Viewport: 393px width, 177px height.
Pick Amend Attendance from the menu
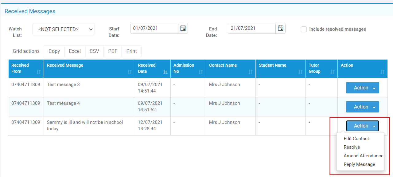click(x=363, y=156)
